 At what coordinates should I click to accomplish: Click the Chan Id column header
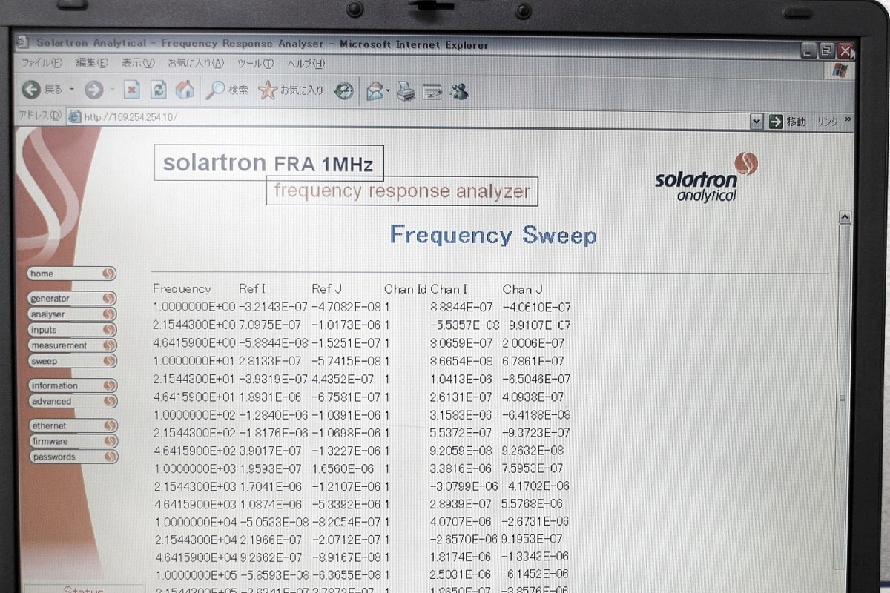[406, 289]
